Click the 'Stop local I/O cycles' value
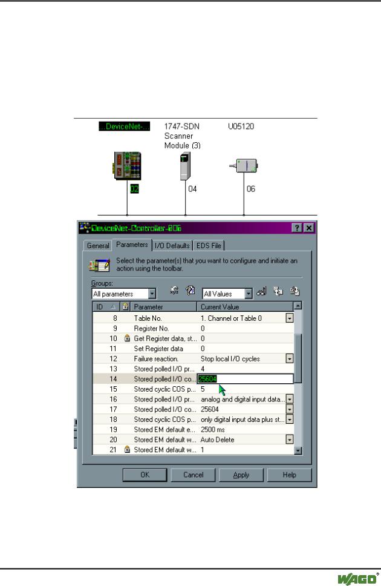The width and height of the screenshot is (381, 586). (230, 359)
